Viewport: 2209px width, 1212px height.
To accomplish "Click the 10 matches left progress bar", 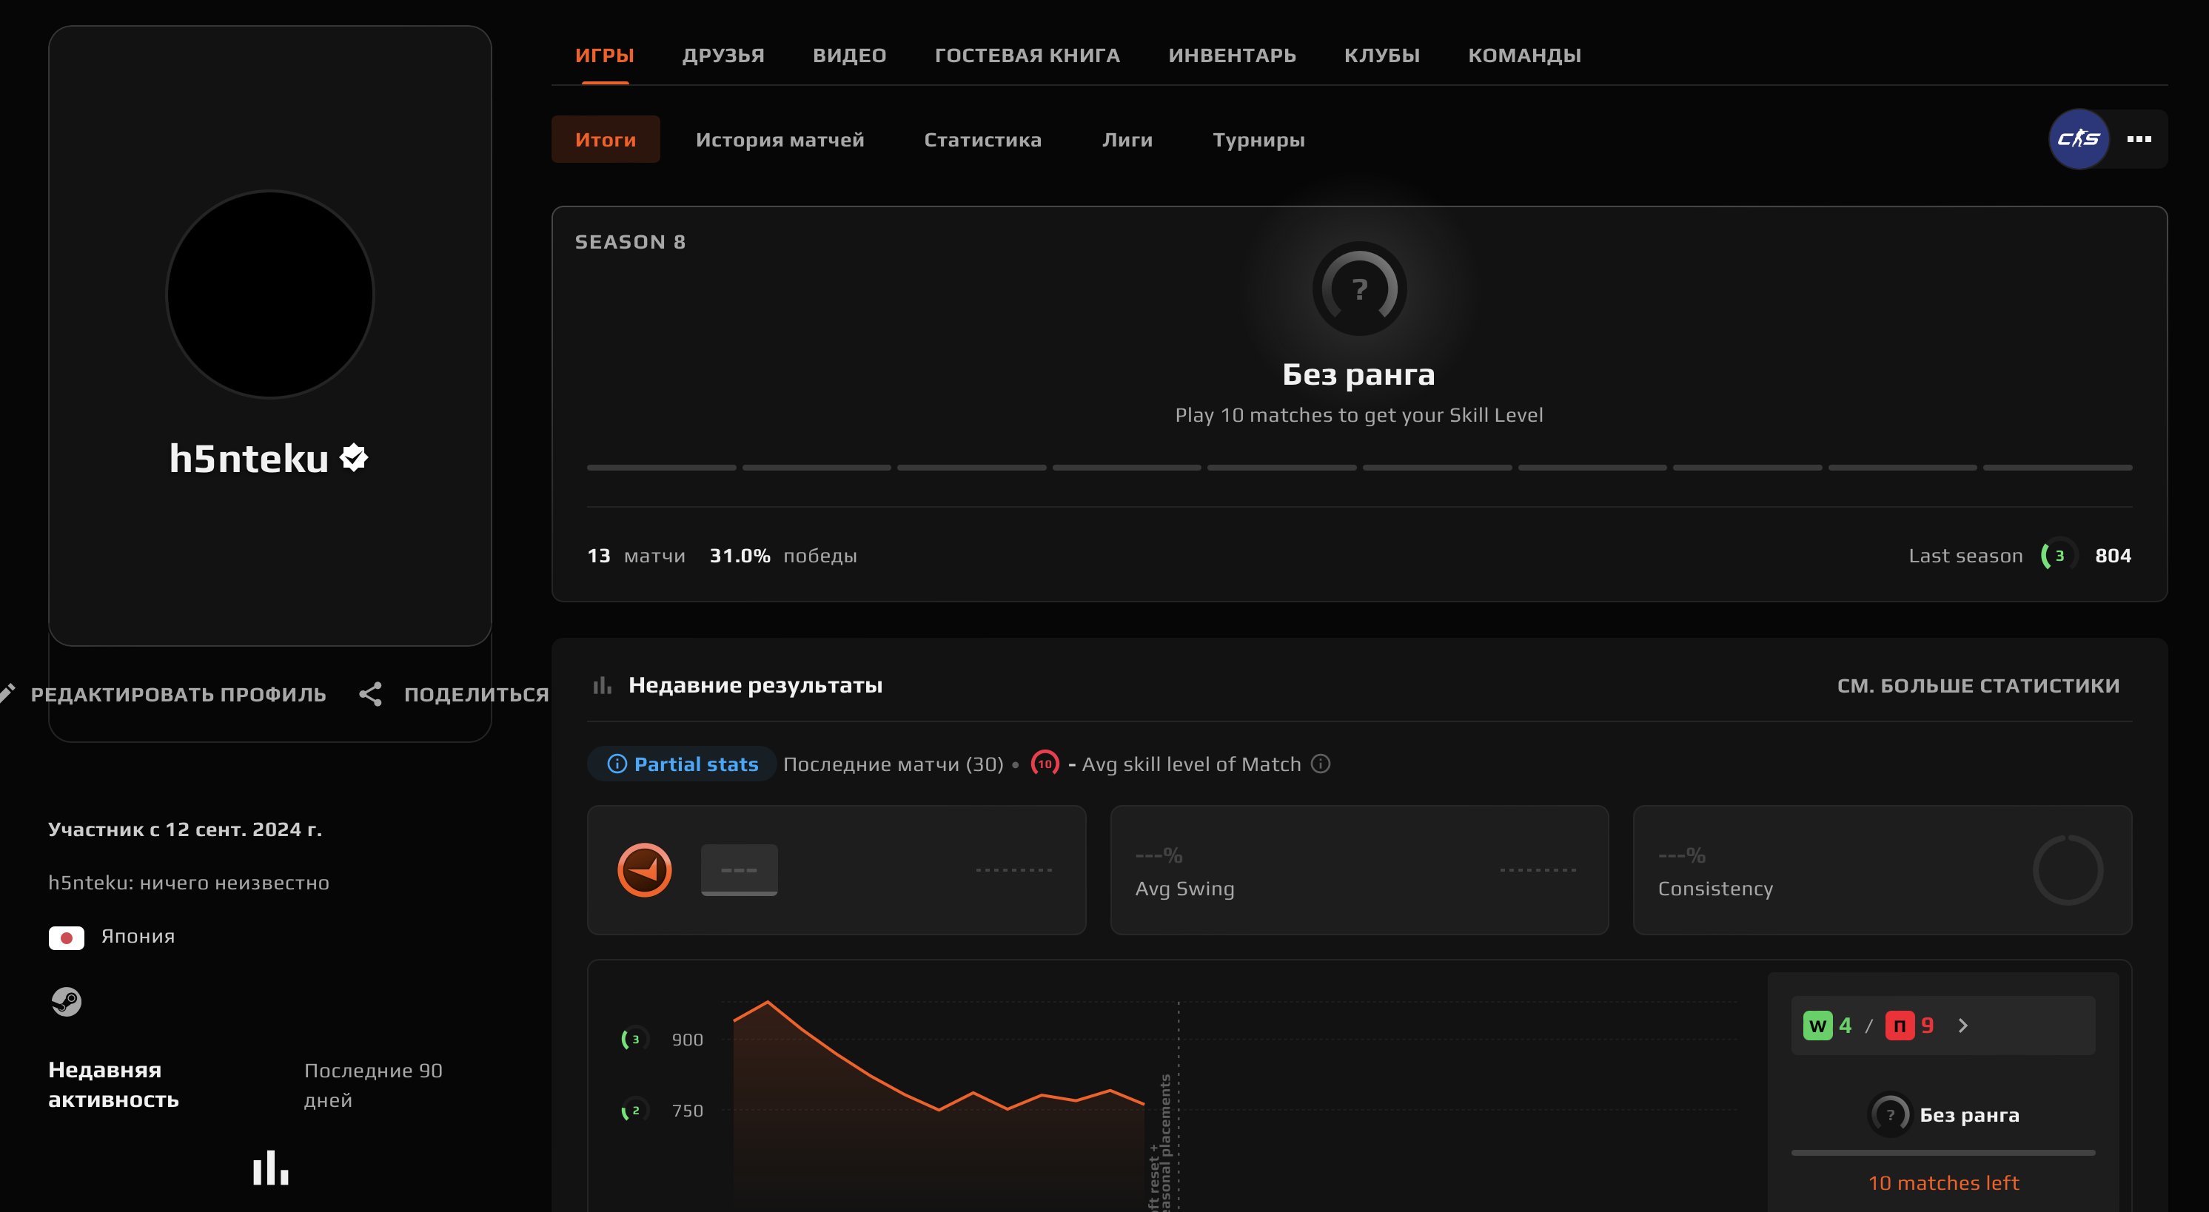I will pos(1942,1153).
